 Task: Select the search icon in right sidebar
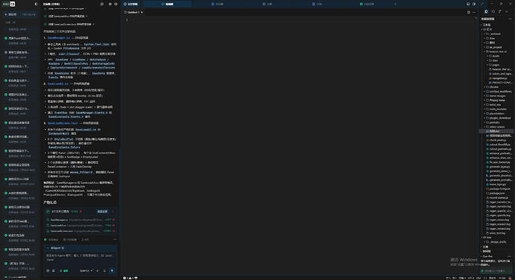point(493,11)
